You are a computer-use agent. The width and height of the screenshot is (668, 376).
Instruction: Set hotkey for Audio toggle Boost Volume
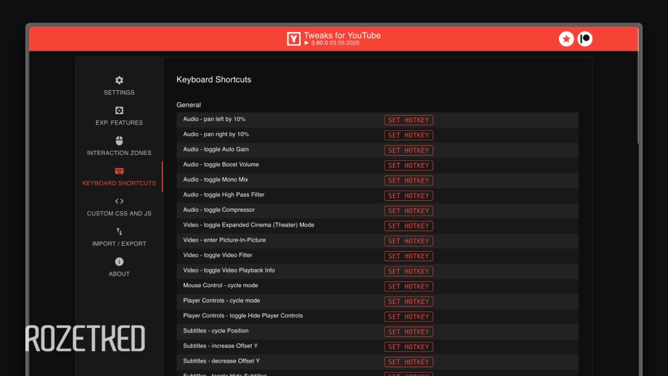pyautogui.click(x=408, y=166)
